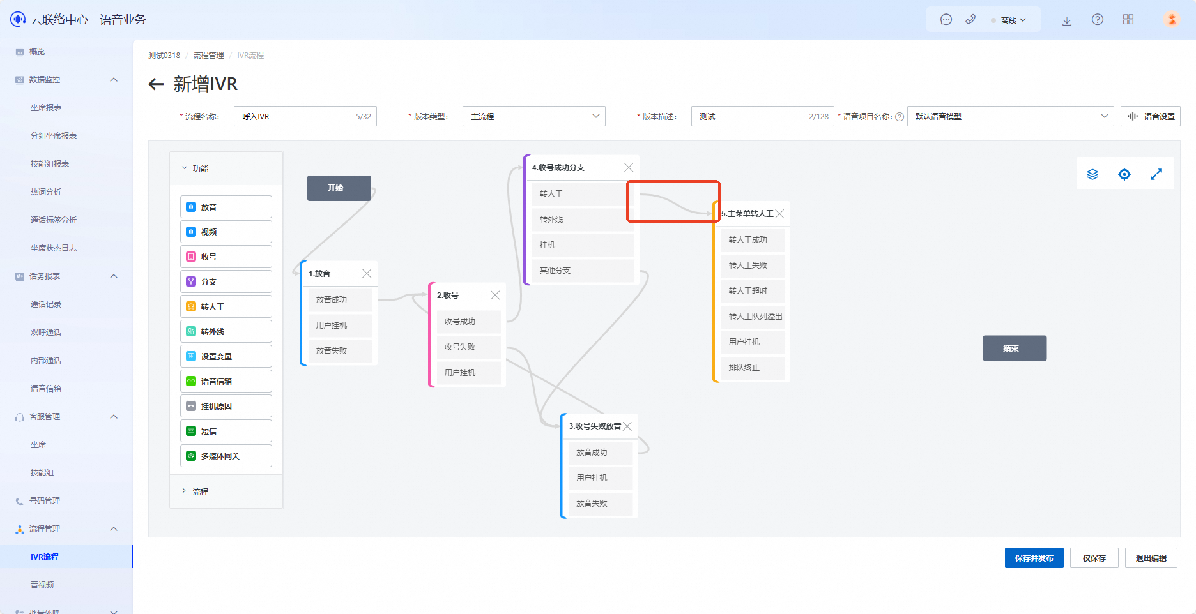1196x614 pixels.
Task: Go to 流程管理 breadcrumb link
Action: (208, 56)
